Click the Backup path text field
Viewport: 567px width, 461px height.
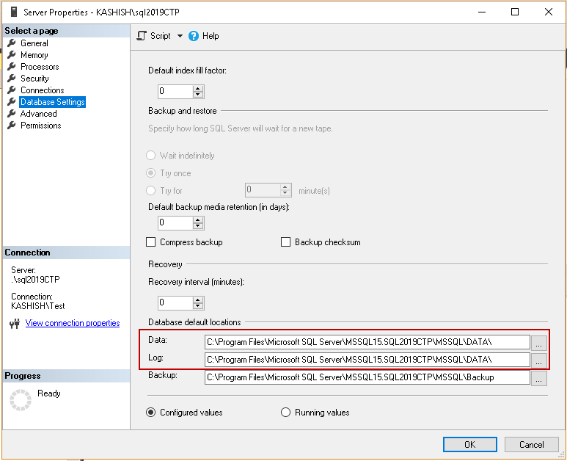[367, 377]
